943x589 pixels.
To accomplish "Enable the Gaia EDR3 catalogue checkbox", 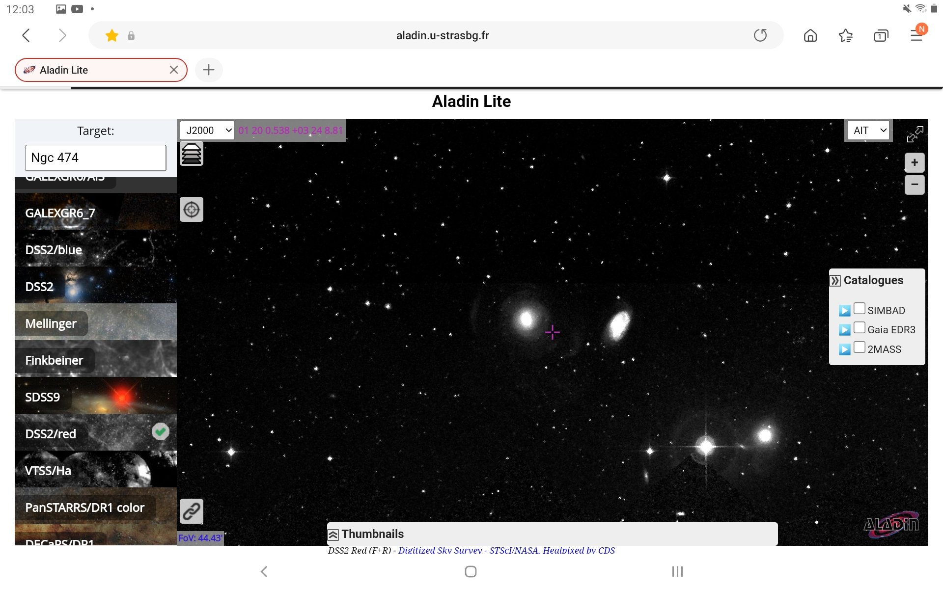I will [859, 327].
